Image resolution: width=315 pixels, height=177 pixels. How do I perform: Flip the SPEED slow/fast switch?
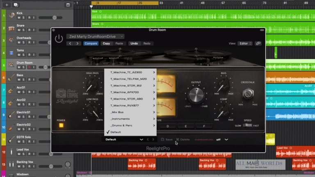click(x=247, y=125)
